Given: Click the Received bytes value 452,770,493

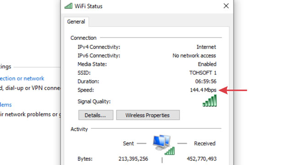Looking at the screenshot, I should pyautogui.click(x=201, y=159).
